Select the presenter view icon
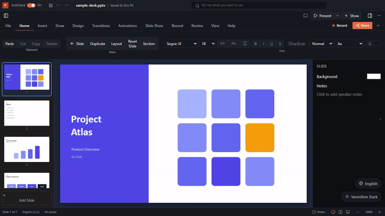385x216 pixels. tap(348, 212)
